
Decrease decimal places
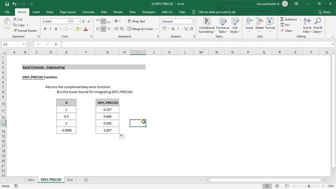pyautogui.click(x=191, y=29)
